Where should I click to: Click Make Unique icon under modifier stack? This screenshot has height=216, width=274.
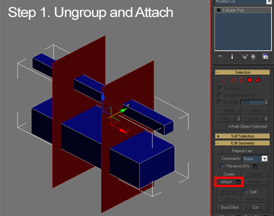coord(244,57)
